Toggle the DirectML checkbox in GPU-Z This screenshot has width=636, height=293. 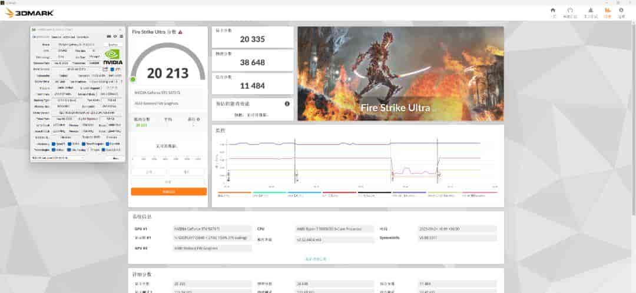(x=108, y=144)
